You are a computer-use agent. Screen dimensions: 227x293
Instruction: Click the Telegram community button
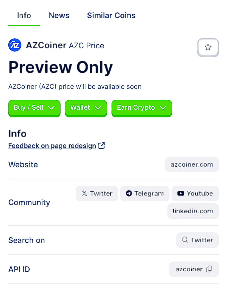coord(145,194)
